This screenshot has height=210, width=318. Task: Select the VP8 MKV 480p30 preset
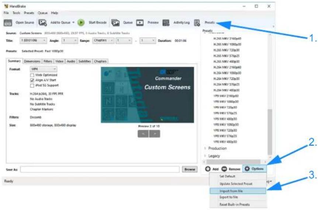(225, 142)
